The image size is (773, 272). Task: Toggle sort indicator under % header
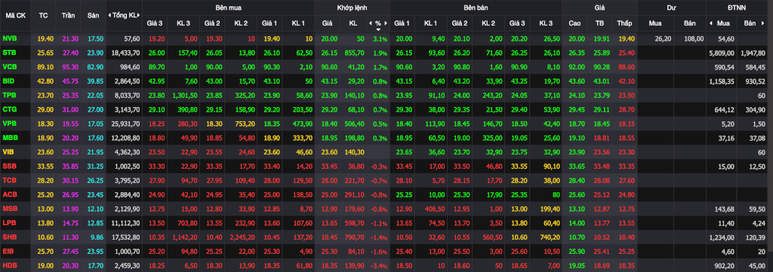[378, 29]
